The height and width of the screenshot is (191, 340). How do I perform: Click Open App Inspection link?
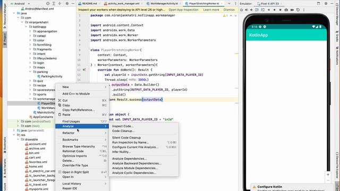click(183, 10)
